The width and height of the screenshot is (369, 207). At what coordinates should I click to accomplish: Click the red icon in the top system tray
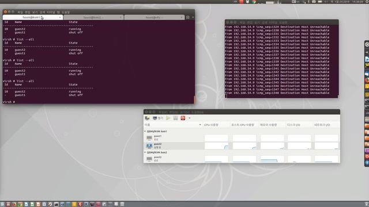point(242,2)
